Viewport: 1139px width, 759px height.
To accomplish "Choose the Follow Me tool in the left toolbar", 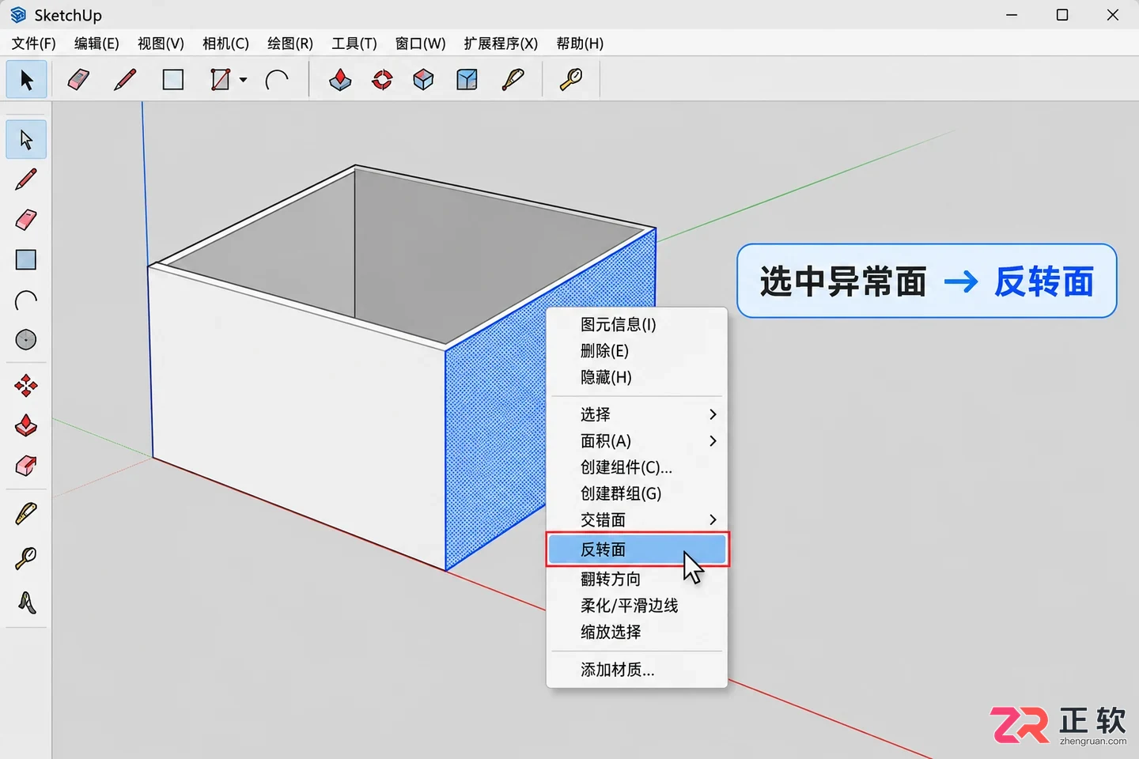I will (x=26, y=466).
